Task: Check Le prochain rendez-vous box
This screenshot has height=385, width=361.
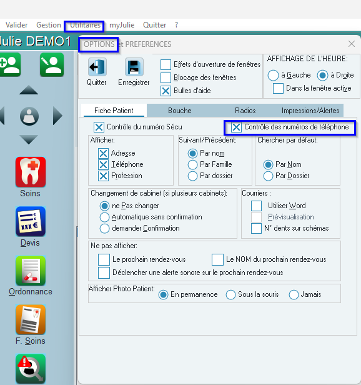Action: pos(104,260)
